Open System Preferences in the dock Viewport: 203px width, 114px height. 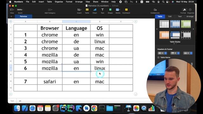pos(56,108)
